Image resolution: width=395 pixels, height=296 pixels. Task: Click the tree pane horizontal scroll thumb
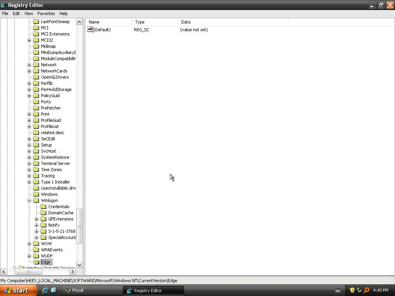tap(29, 272)
